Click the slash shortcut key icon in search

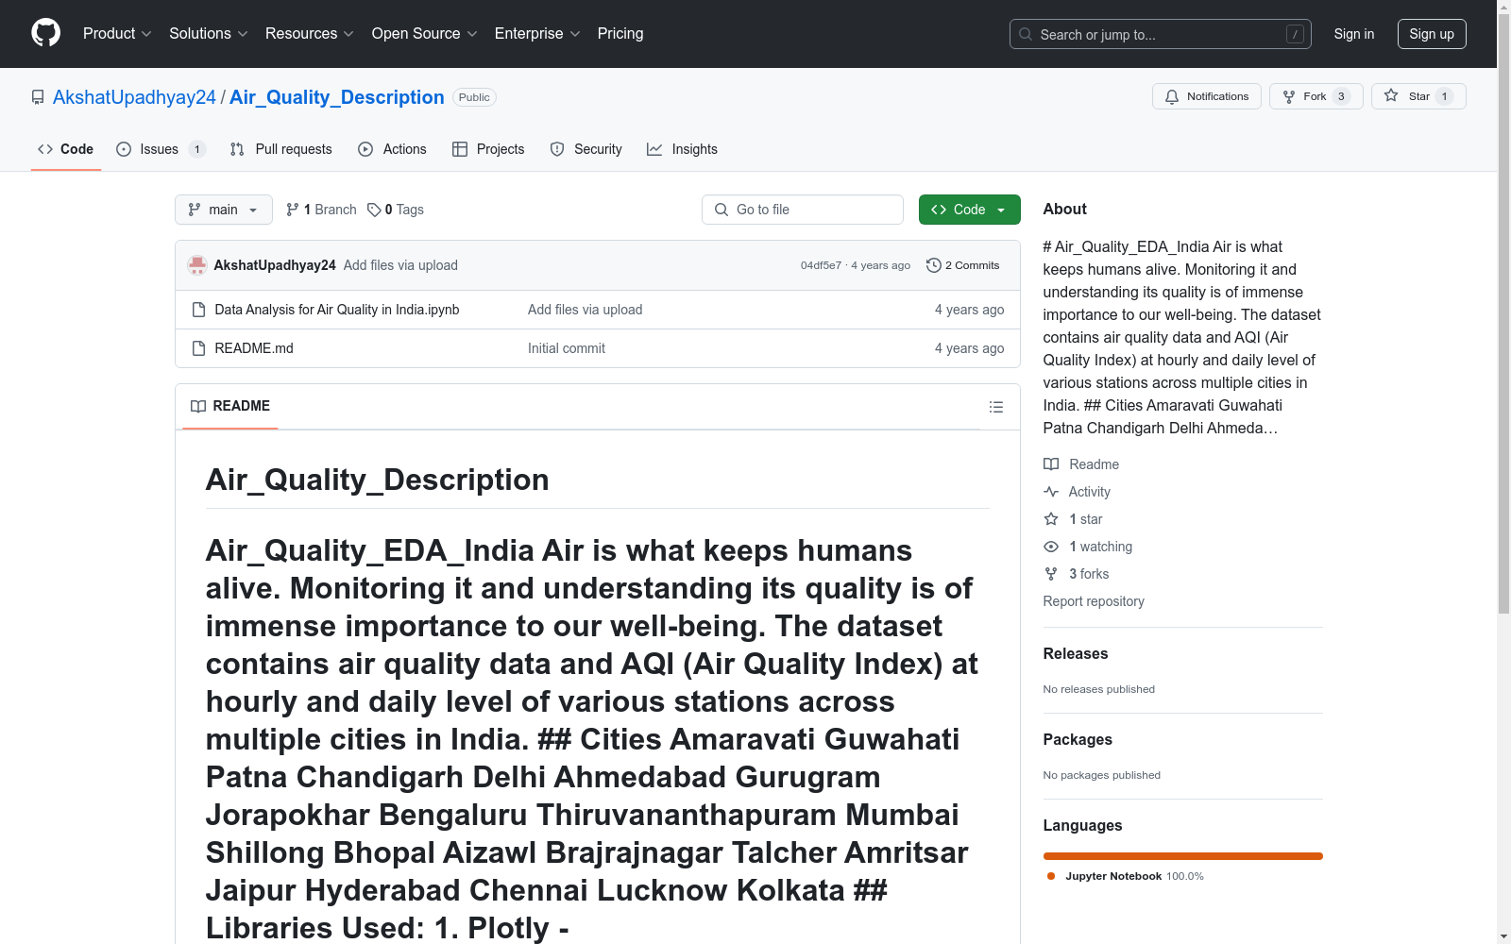(1295, 34)
